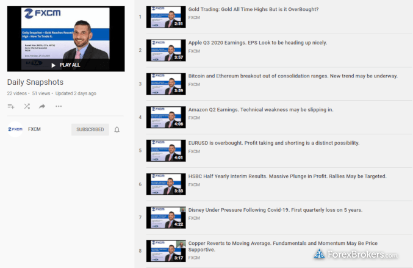
Task: Select Disney Under Pressure video thumbnail
Action: pyautogui.click(x=166, y=217)
